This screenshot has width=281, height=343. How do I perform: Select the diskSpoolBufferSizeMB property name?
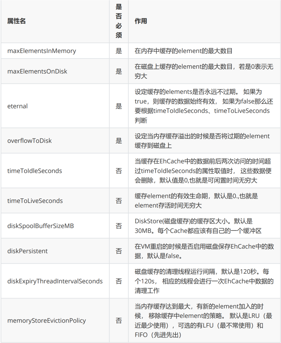(x=40, y=226)
